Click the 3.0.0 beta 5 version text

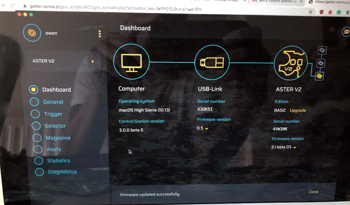(131, 130)
